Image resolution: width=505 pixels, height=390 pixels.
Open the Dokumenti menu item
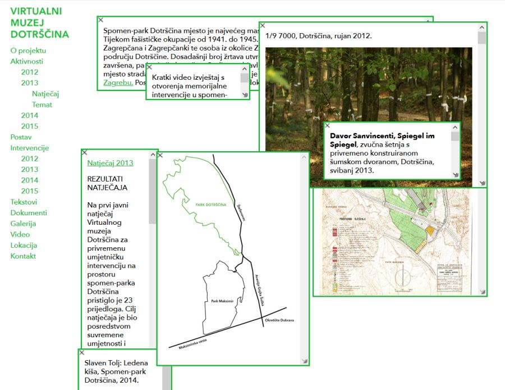click(x=29, y=213)
